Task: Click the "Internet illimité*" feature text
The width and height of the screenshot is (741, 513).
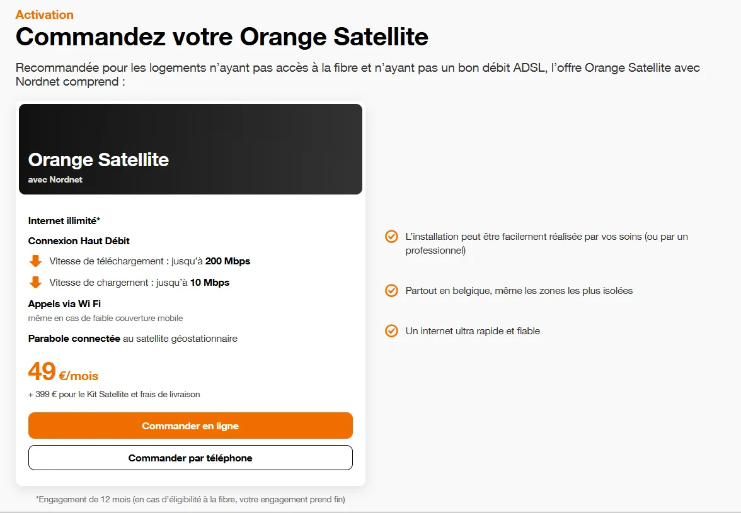Action: 64,221
